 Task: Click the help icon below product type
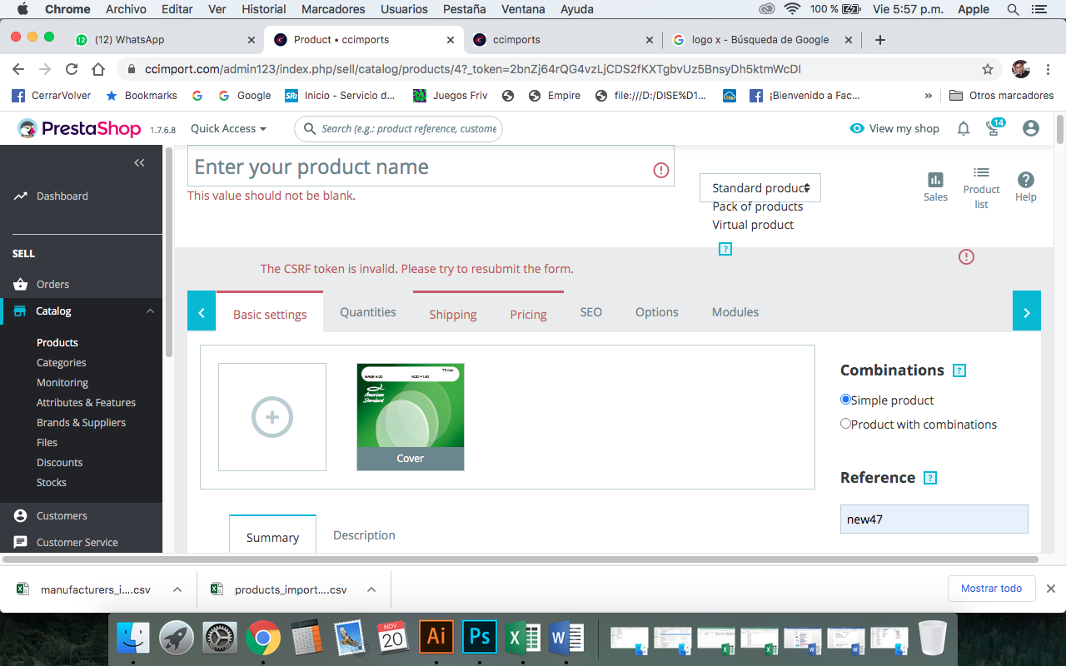click(x=725, y=249)
